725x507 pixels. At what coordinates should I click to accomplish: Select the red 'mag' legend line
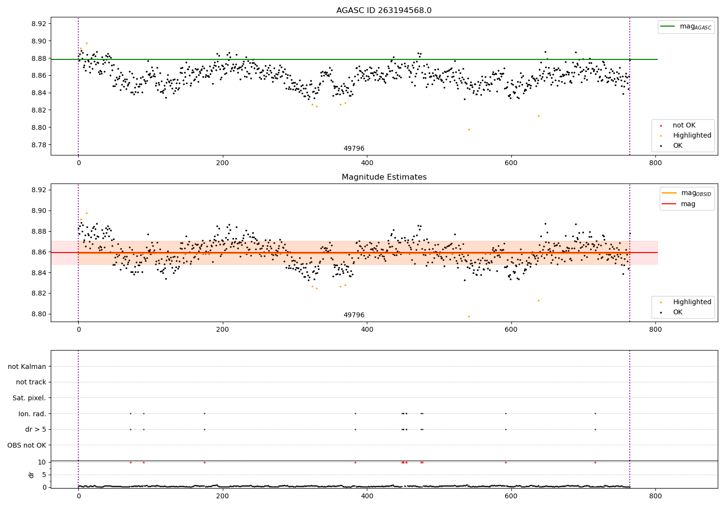tap(669, 204)
